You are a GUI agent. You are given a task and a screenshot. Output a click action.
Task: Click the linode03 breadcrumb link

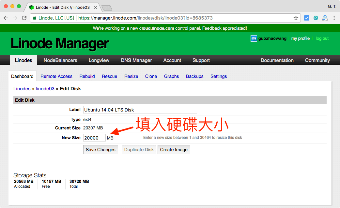click(45, 88)
